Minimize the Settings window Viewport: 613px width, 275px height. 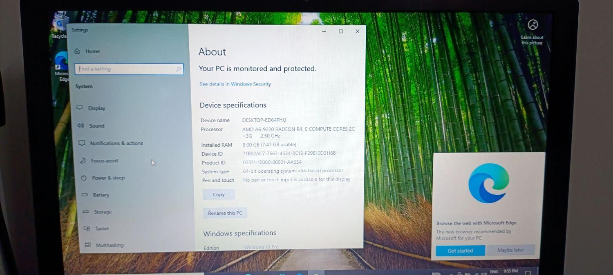(324, 31)
